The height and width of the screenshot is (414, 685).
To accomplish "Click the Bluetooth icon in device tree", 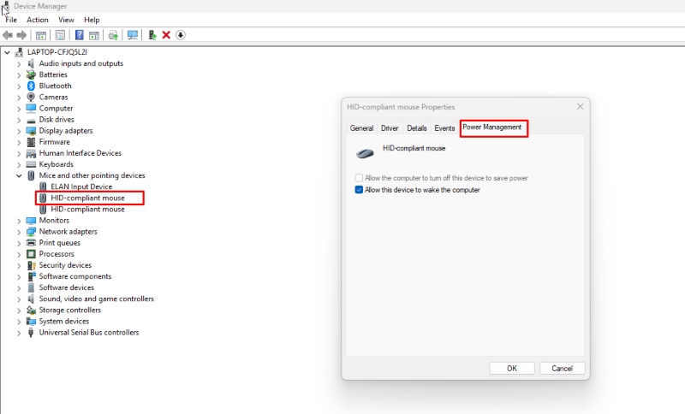I will click(x=31, y=86).
